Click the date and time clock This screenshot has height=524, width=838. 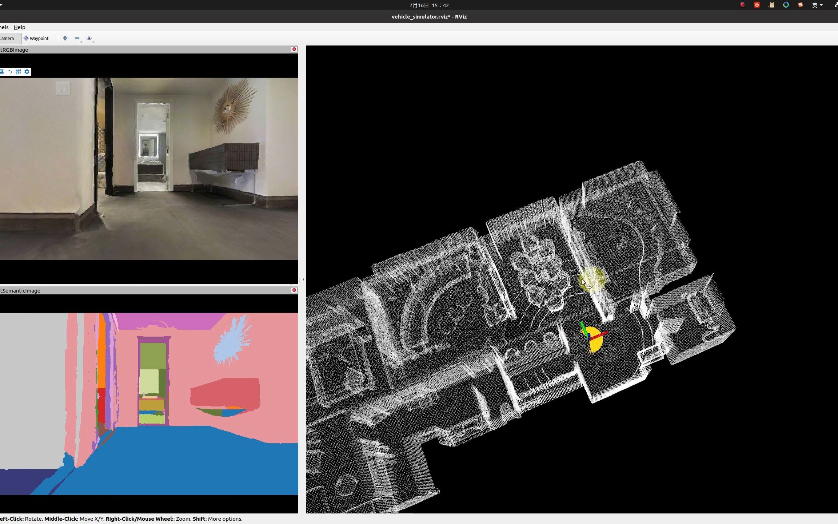point(429,5)
